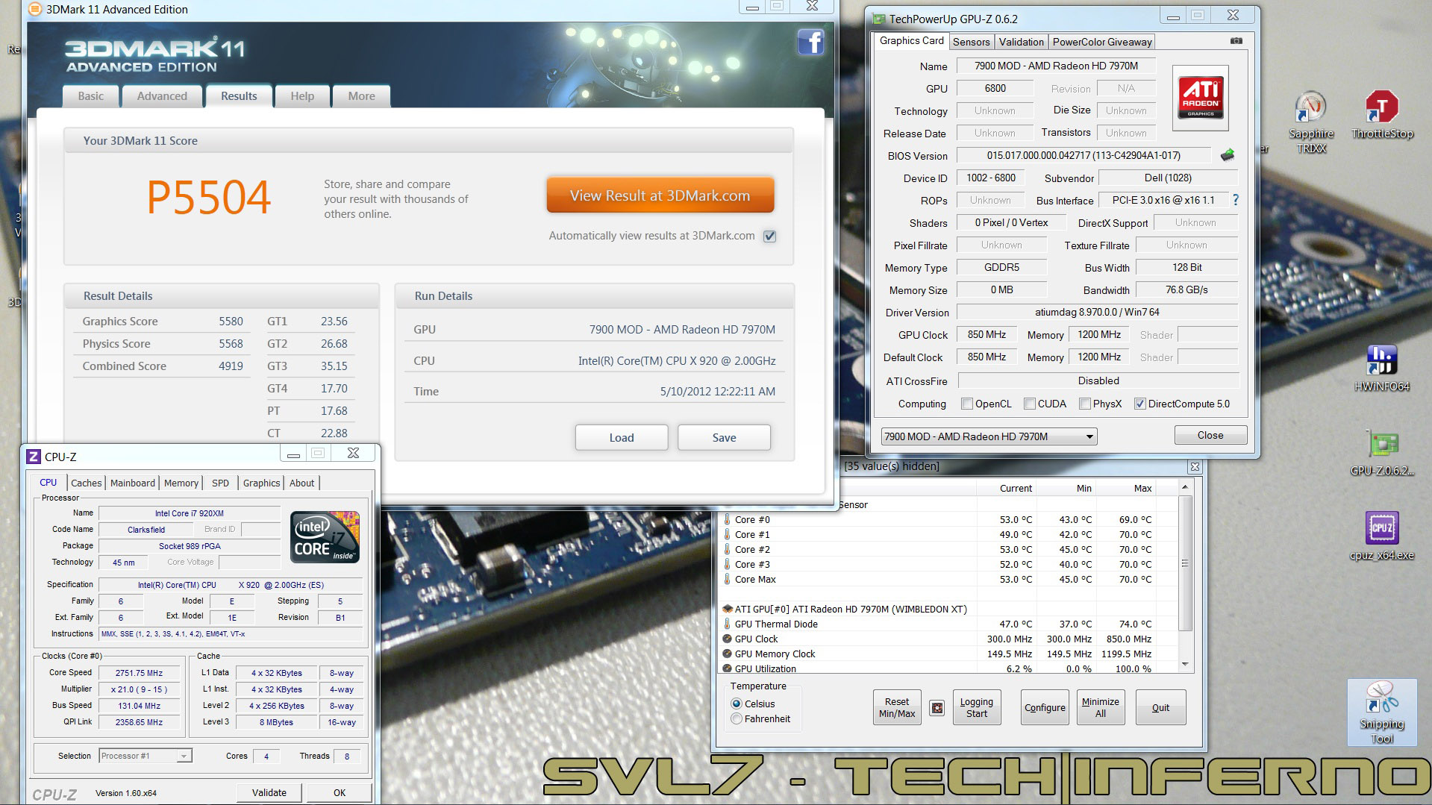Click the ATI GPU[#0] chip icon in sensors
The height and width of the screenshot is (805, 1432).
[728, 609]
